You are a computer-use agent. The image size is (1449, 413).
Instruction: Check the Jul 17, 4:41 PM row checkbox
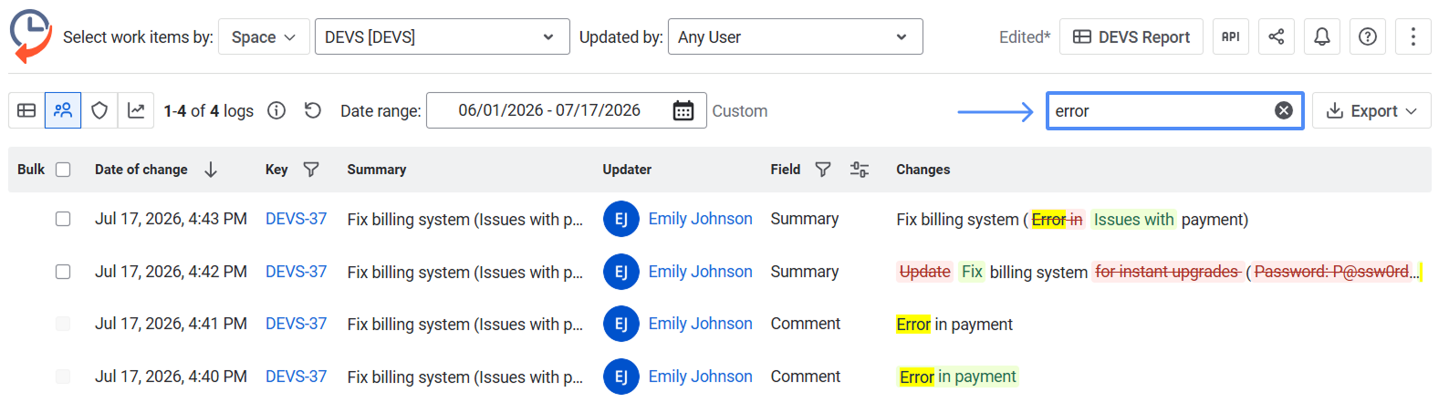point(63,324)
